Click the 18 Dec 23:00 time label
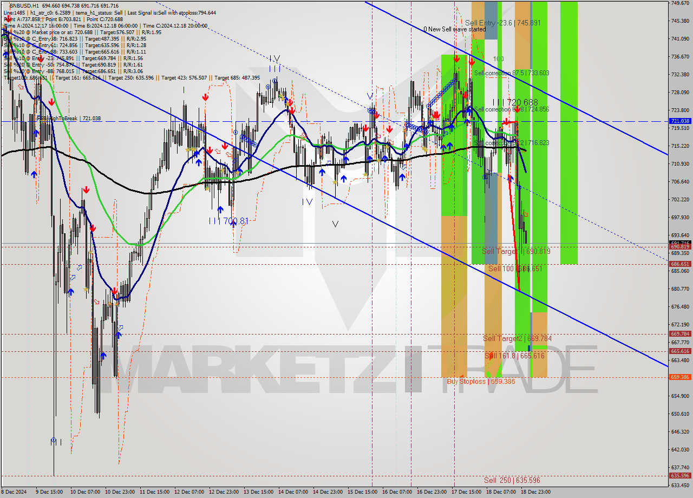The height and width of the screenshot is (498, 693). click(x=536, y=493)
